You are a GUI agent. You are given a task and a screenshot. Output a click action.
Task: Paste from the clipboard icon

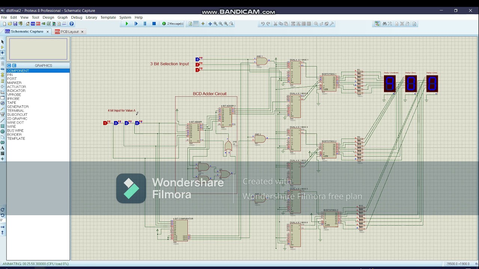pyautogui.click(x=286, y=24)
